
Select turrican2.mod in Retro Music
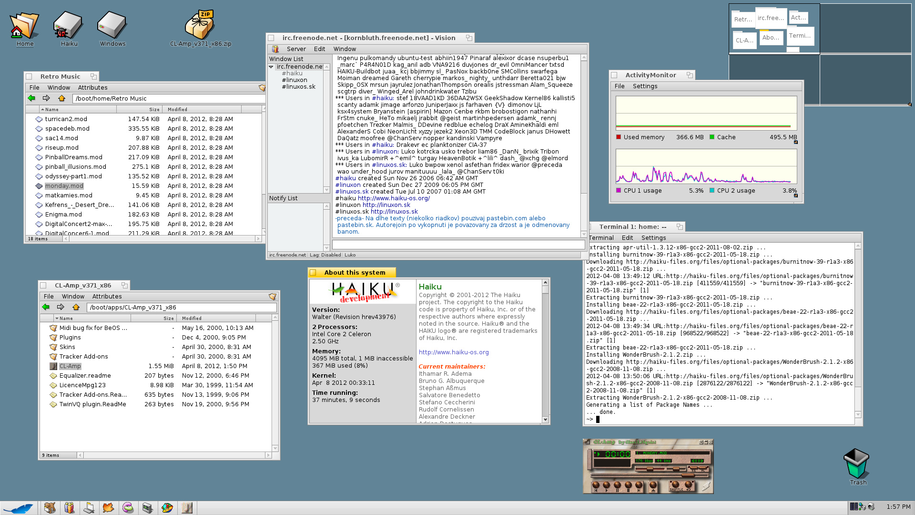click(66, 119)
